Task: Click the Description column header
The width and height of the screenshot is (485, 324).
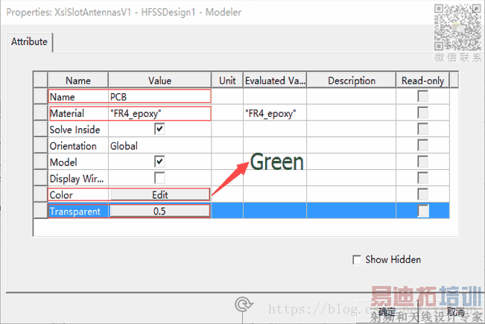Action: tap(352, 80)
